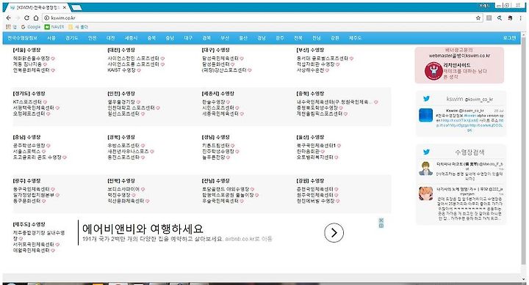Select 울산 in the blue navigation bar
This screenshot has width=529, height=285.
tap(243, 38)
